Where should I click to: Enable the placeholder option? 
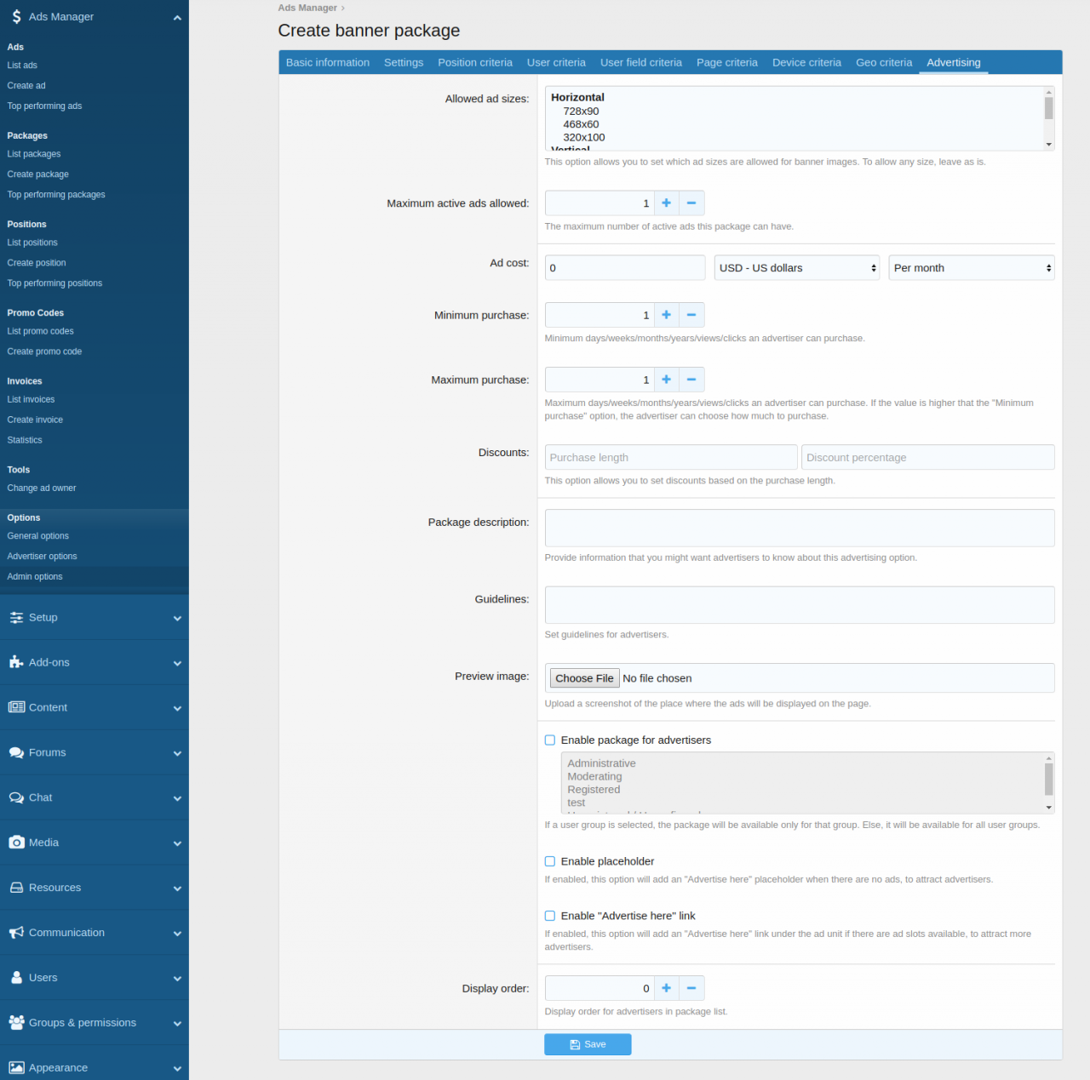[x=549, y=861]
